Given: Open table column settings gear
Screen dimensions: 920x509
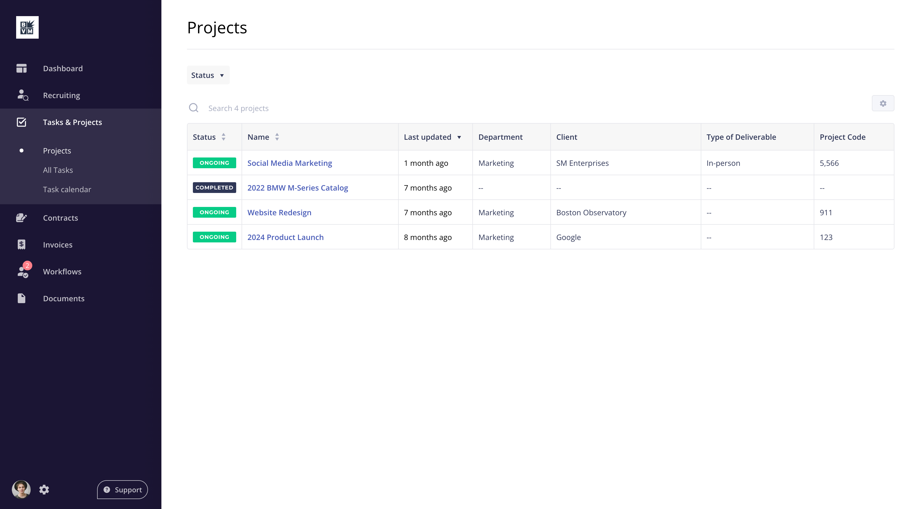Looking at the screenshot, I should point(883,103).
